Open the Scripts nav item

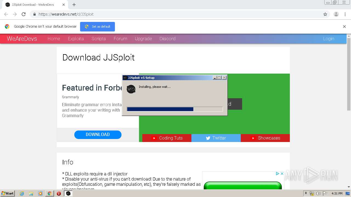(x=99, y=39)
